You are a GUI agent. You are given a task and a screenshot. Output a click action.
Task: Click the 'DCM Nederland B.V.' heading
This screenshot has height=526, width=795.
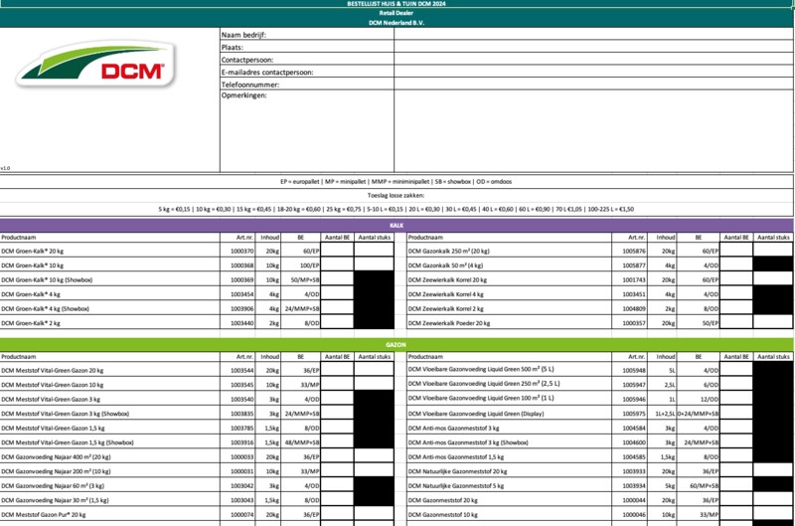click(396, 23)
